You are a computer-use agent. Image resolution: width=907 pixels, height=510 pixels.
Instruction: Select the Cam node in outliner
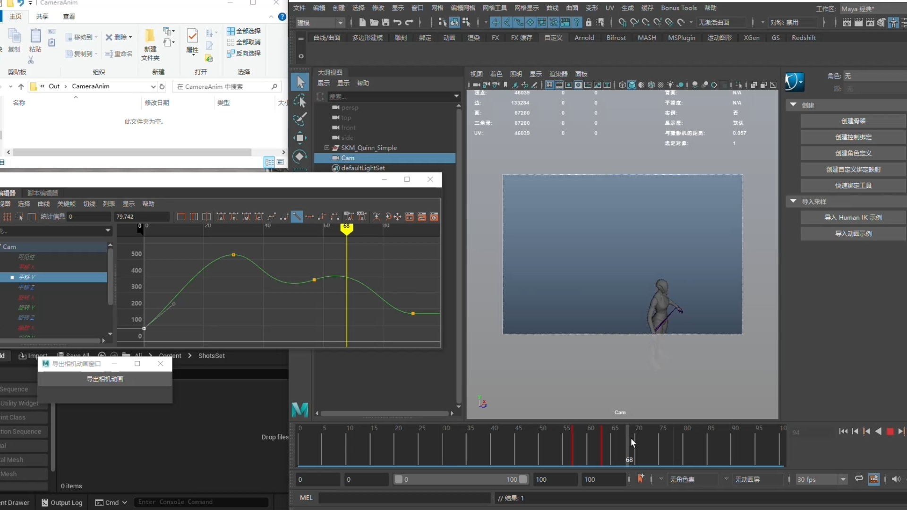tap(348, 158)
